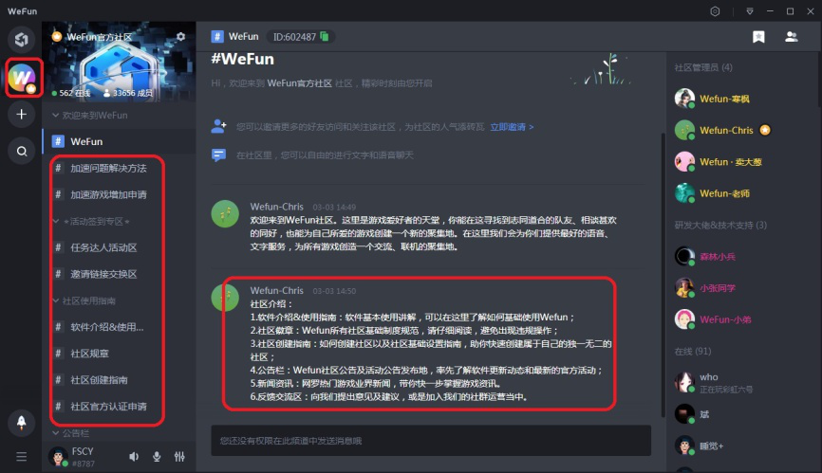Open the search icon in left sidebar
Screen dimensions: 822x473
tap(22, 152)
